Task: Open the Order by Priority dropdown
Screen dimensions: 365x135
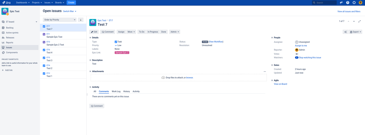Action: (x=60, y=20)
